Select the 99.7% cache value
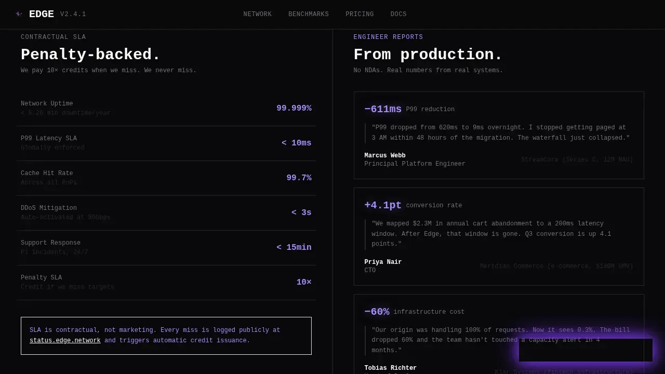Image resolution: width=665 pixels, height=374 pixels. (299, 178)
